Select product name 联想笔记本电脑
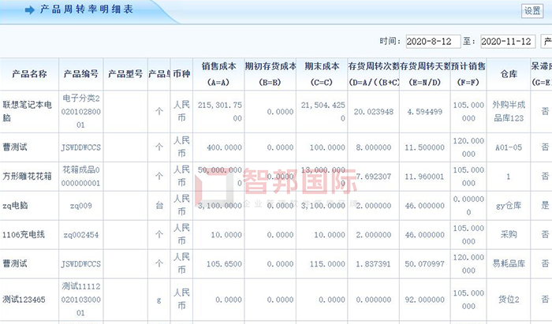This screenshot has height=324, width=552. pos(27,111)
